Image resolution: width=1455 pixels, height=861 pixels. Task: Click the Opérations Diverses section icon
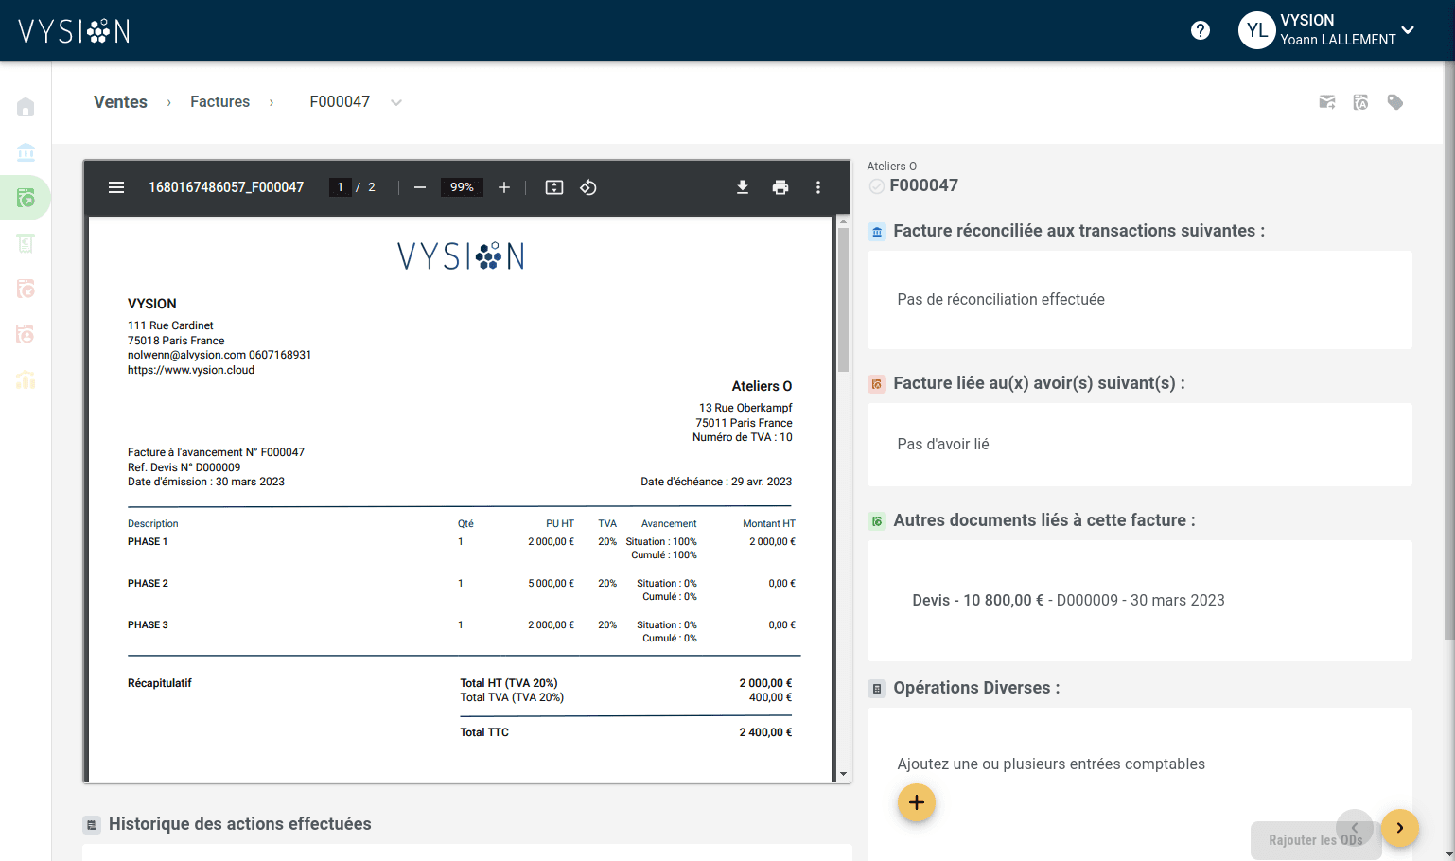(x=877, y=689)
